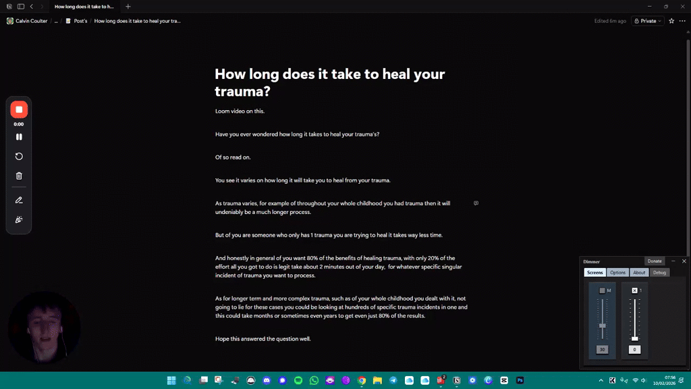Open the Private sharing dropdown
The image size is (691, 389).
(646, 21)
